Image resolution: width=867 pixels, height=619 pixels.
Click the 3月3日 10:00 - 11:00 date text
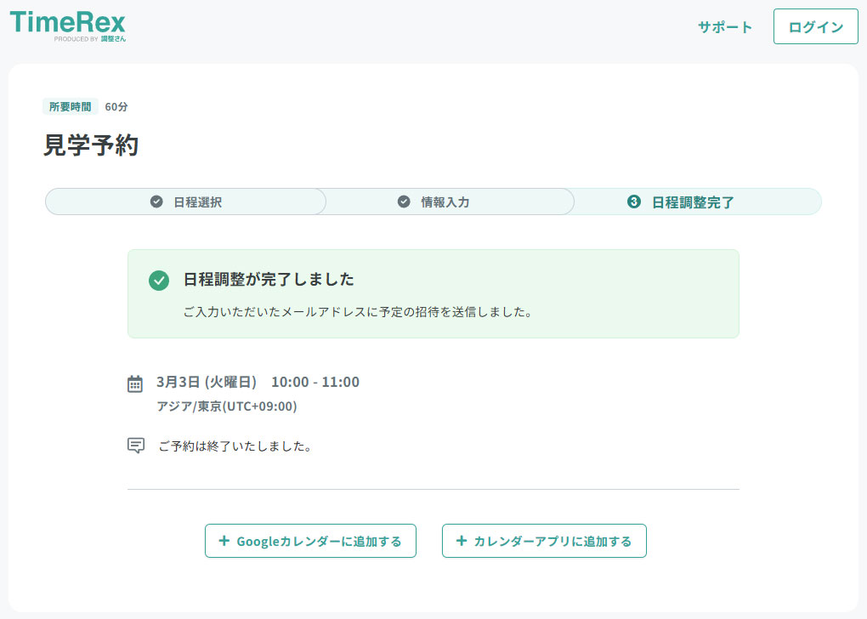click(258, 382)
